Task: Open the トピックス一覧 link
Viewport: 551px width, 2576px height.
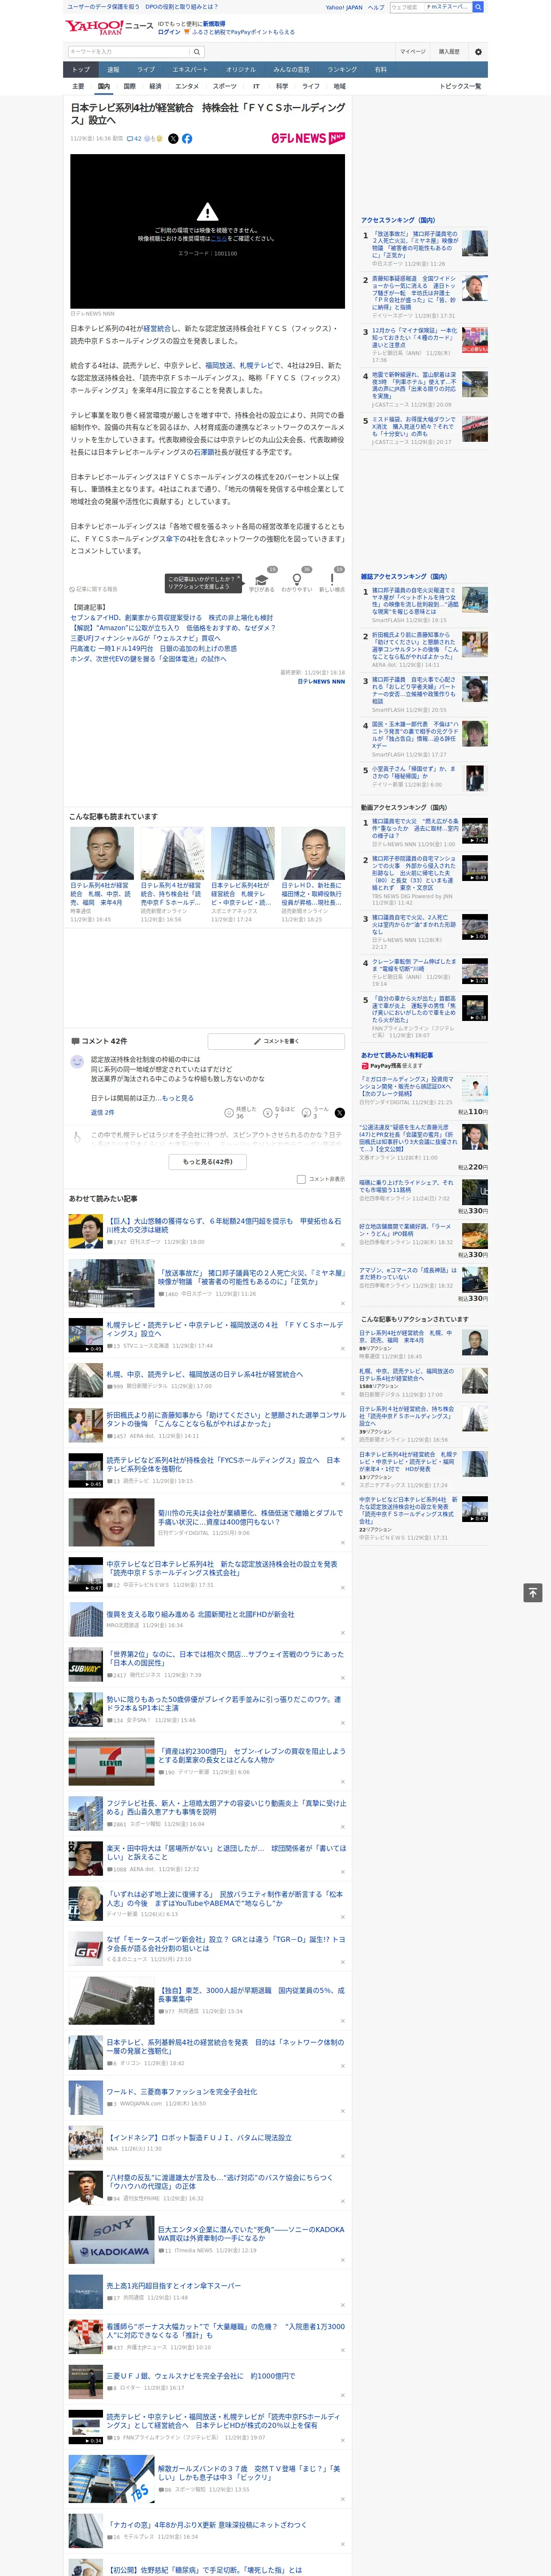Action: tap(460, 86)
